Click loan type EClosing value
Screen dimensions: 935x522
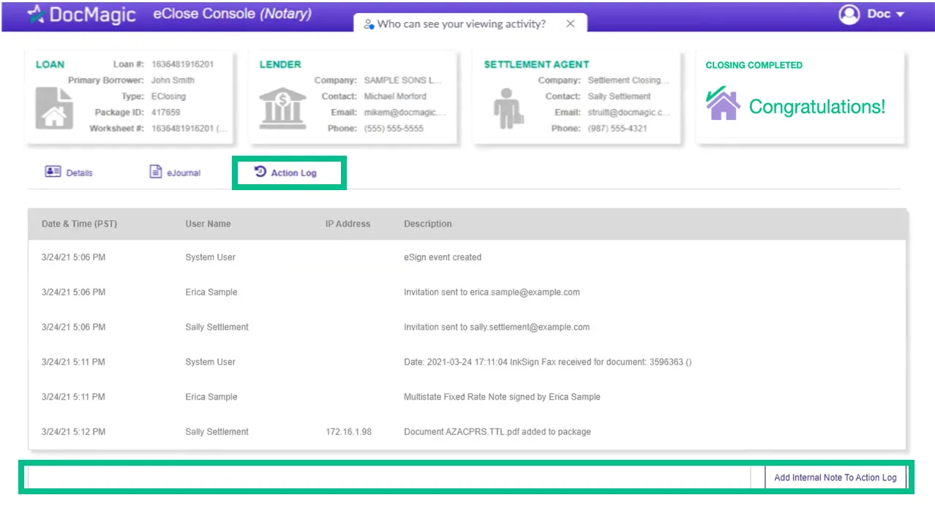(168, 97)
